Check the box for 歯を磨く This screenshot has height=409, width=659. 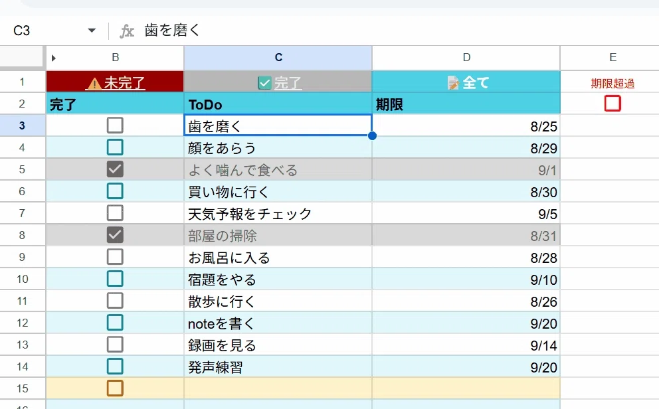[115, 125]
